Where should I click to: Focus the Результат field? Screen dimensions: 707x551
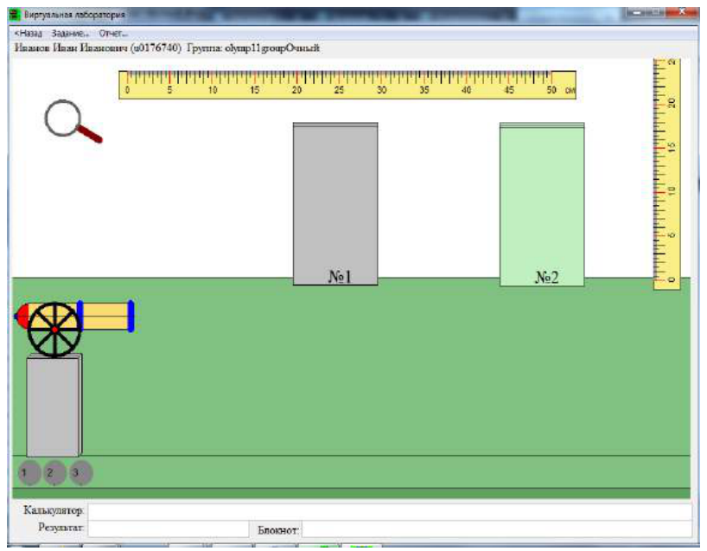click(x=169, y=529)
